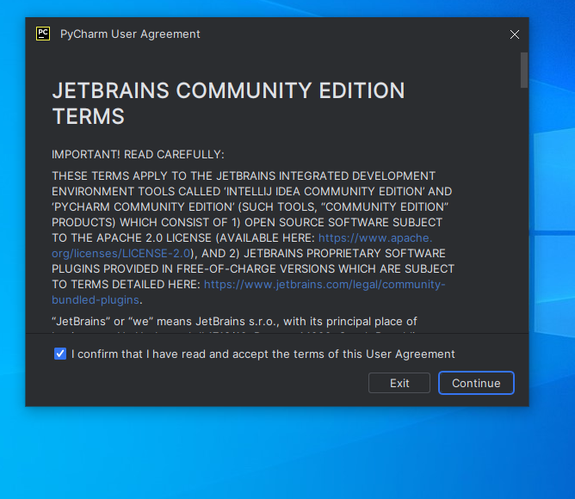Click the 'IMPORTANT! READ CAREFULLY:' line

pyautogui.click(x=138, y=155)
